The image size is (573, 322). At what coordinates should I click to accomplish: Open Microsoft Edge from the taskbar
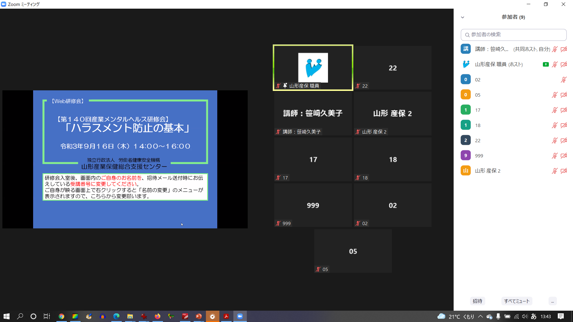point(116,316)
